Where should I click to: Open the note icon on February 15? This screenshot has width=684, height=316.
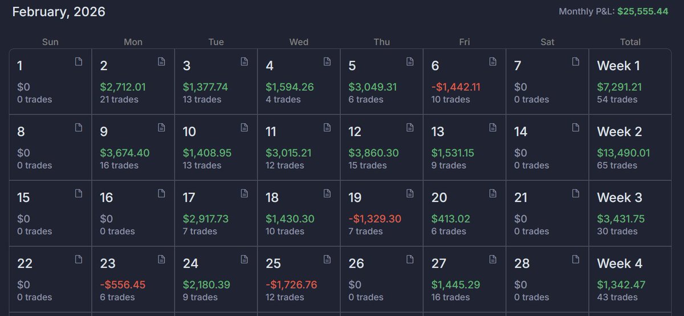(x=79, y=193)
